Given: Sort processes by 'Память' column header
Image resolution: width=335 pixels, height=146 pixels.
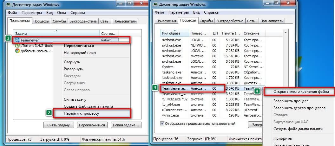Looking at the screenshot, I should point(231,33).
